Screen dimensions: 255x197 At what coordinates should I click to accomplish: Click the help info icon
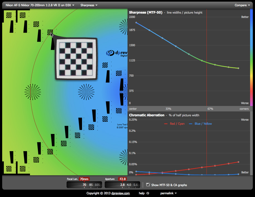(x=148, y=193)
